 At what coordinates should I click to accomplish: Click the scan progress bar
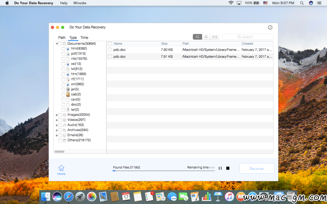163,171
